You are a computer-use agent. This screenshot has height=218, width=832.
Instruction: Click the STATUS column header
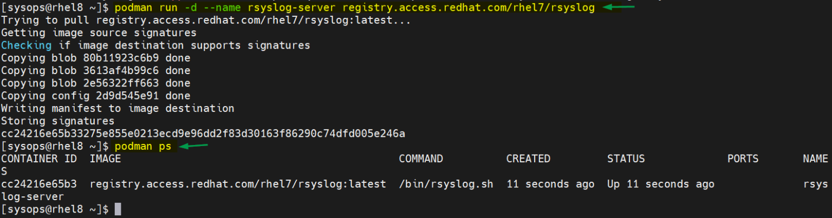point(626,159)
